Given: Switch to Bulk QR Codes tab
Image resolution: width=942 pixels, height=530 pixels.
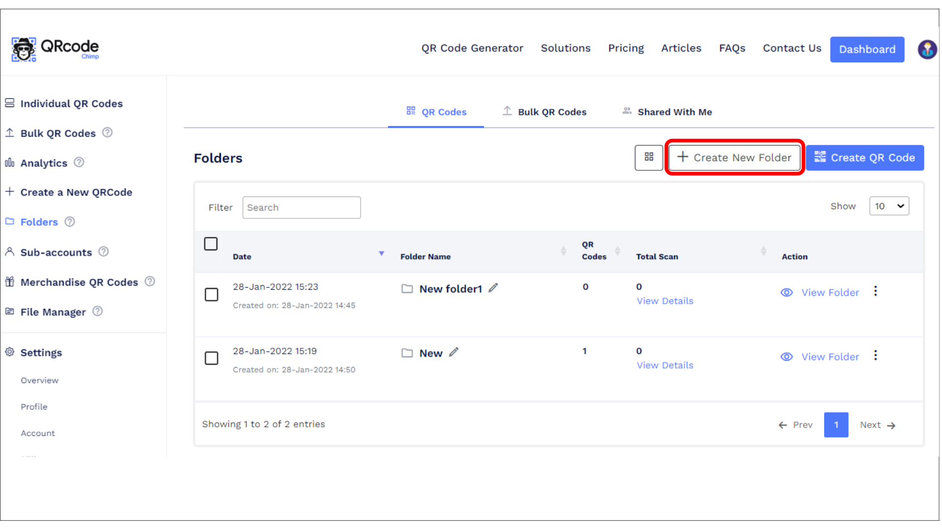Looking at the screenshot, I should [545, 112].
